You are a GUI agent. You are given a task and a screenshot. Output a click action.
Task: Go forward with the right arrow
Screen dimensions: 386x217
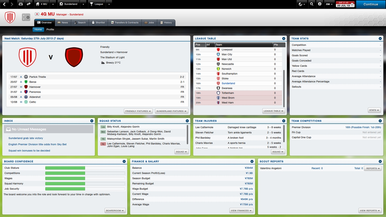click(12, 4)
